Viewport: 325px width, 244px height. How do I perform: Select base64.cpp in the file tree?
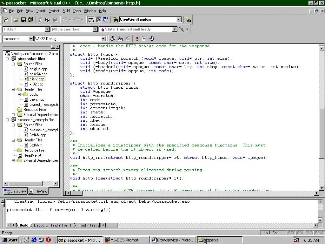[x=38, y=74]
